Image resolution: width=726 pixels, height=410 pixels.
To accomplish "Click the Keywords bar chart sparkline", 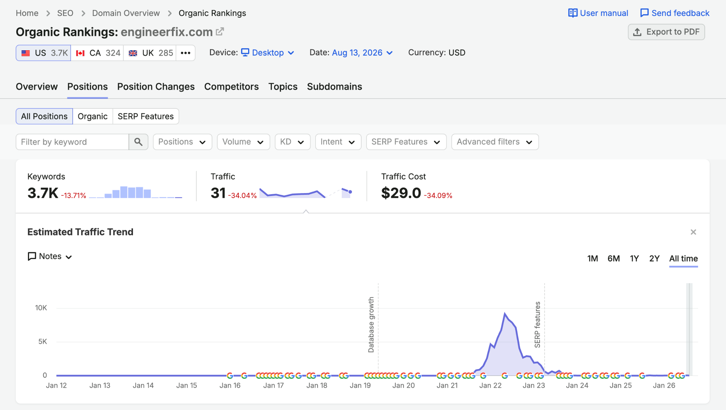I will [135, 192].
